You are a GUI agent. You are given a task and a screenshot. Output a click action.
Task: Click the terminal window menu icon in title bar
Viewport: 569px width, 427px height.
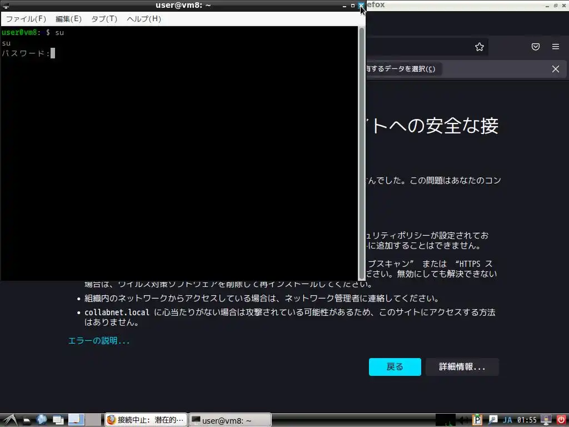click(6, 5)
